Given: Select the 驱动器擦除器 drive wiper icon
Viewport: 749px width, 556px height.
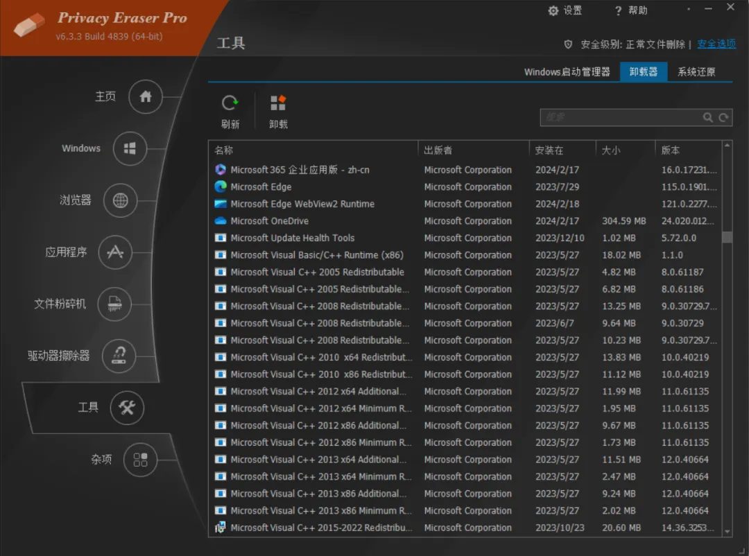Looking at the screenshot, I should click(119, 356).
